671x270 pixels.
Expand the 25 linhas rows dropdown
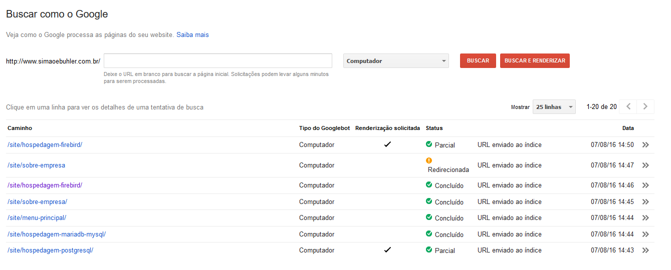(554, 107)
